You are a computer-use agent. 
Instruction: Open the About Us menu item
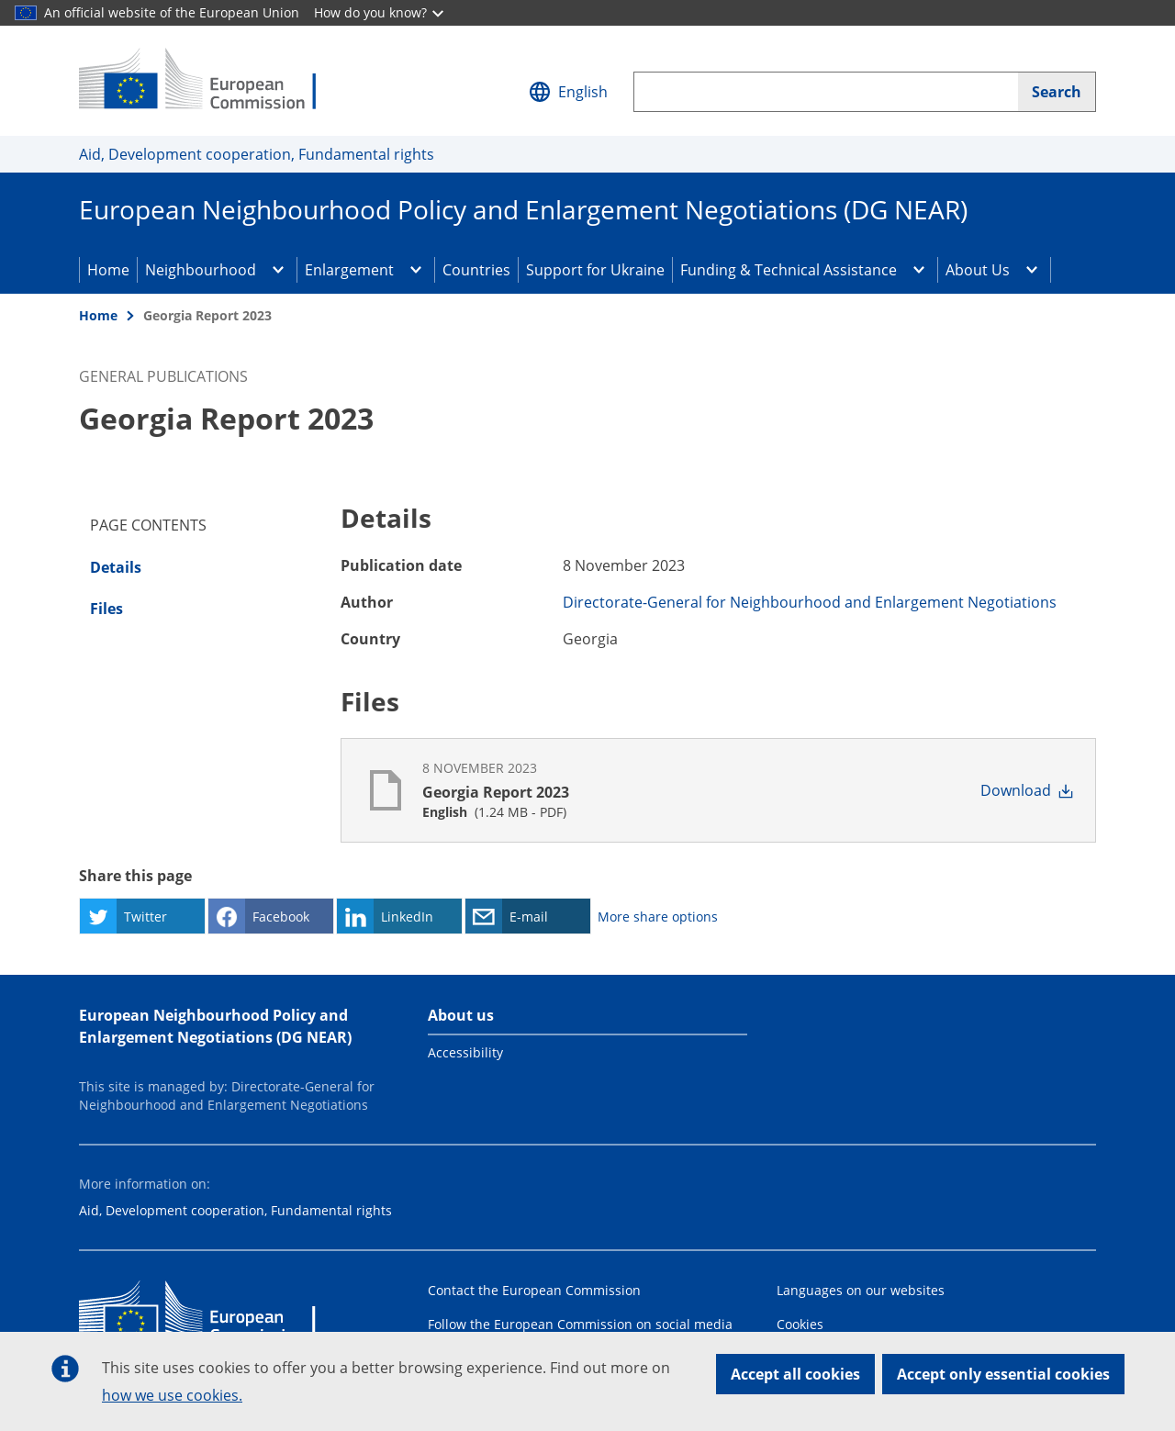[978, 270]
